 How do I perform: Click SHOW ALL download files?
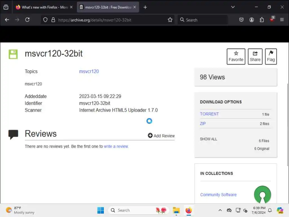(209, 139)
